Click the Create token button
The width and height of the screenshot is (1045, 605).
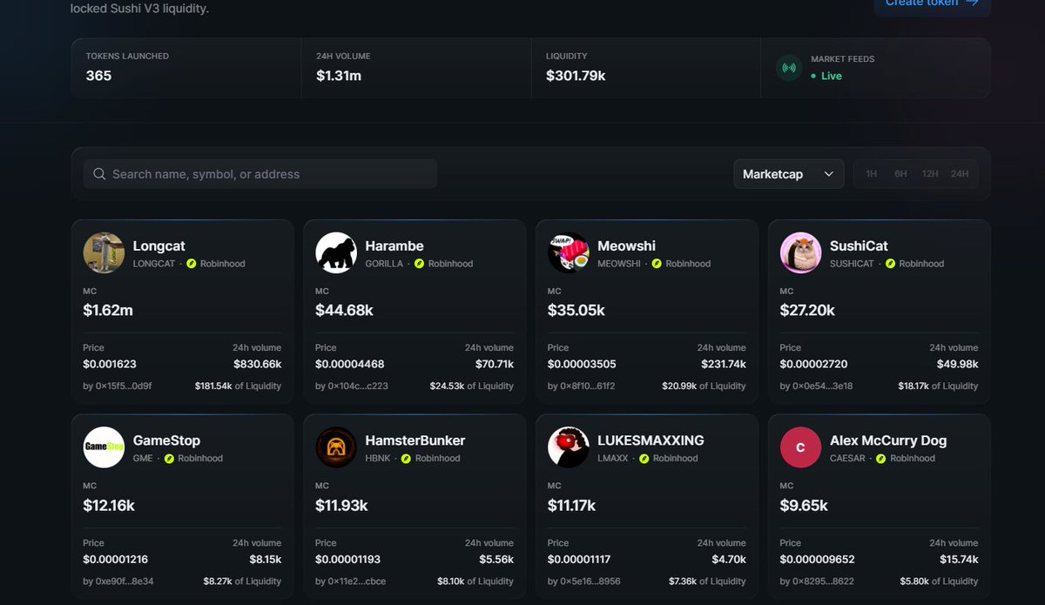click(x=932, y=3)
